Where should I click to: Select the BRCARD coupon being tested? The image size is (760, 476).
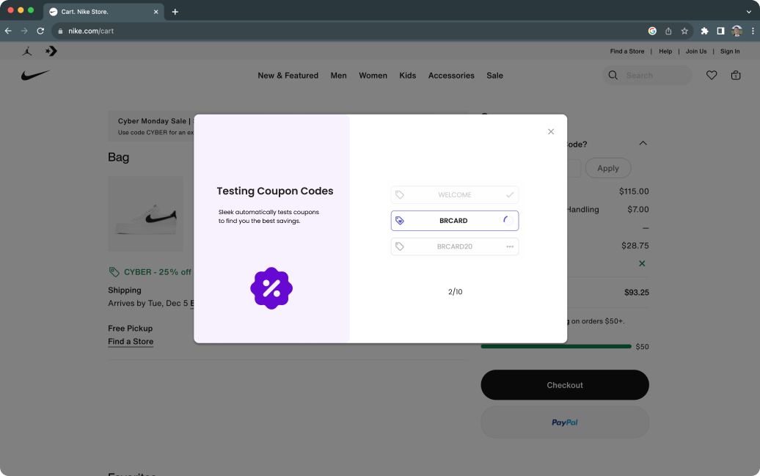tap(455, 221)
